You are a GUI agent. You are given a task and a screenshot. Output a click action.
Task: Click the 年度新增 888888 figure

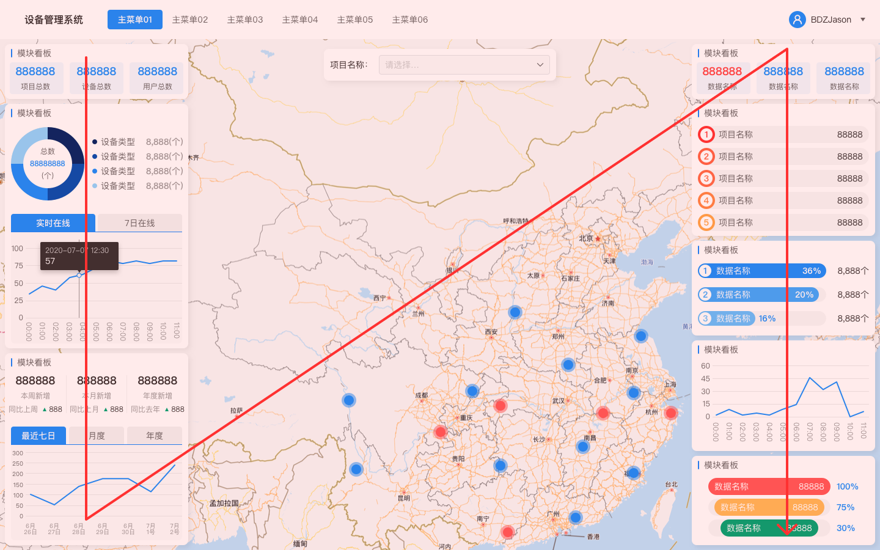coord(158,381)
